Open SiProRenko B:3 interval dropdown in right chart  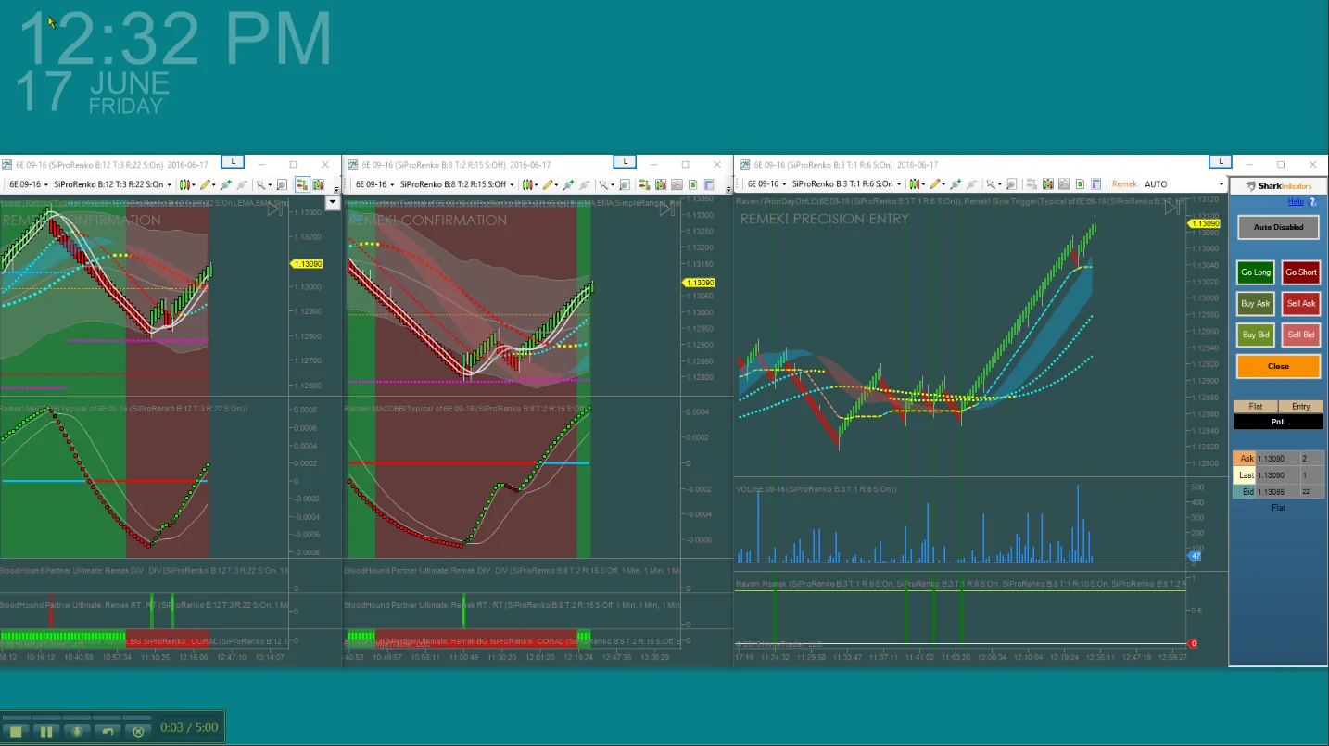pyautogui.click(x=846, y=184)
